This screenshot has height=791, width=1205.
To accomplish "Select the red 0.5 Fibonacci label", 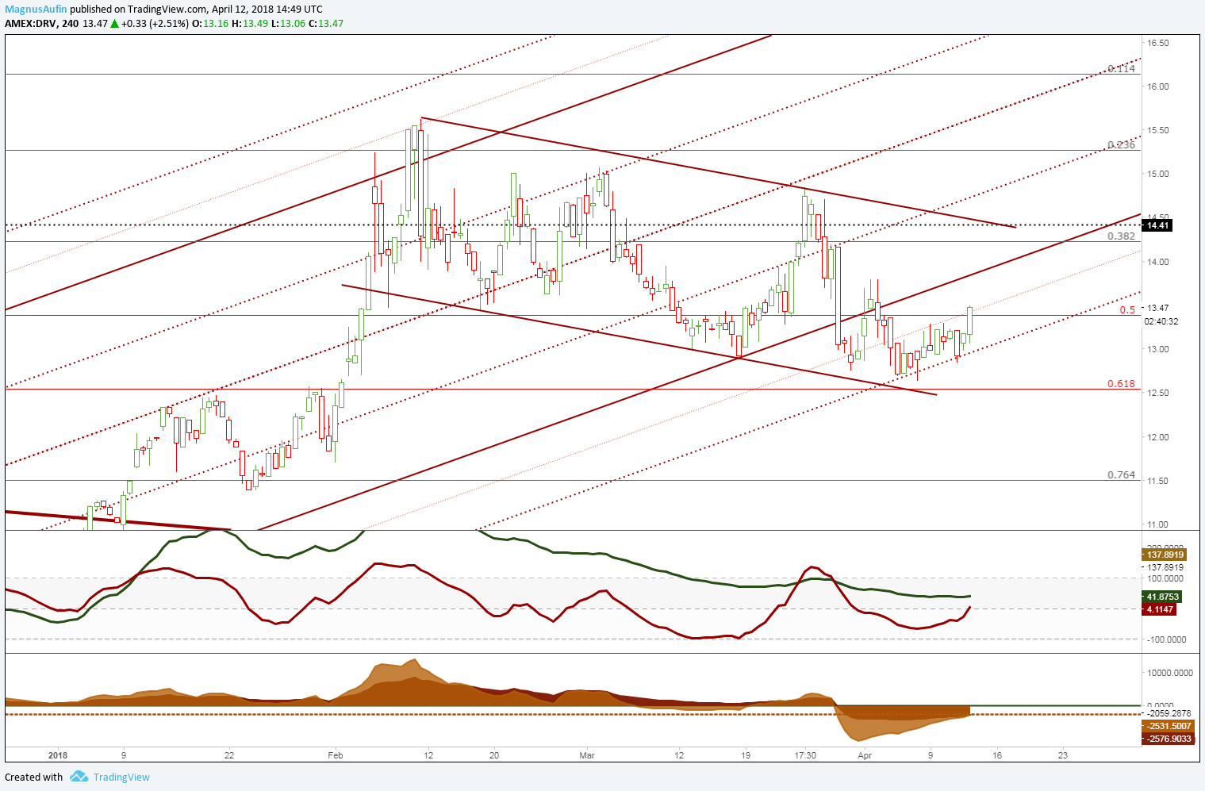I will (1127, 310).
